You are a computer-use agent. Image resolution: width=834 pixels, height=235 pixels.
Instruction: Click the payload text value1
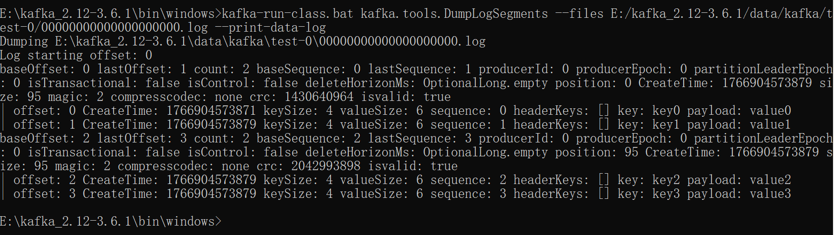pyautogui.click(x=770, y=124)
